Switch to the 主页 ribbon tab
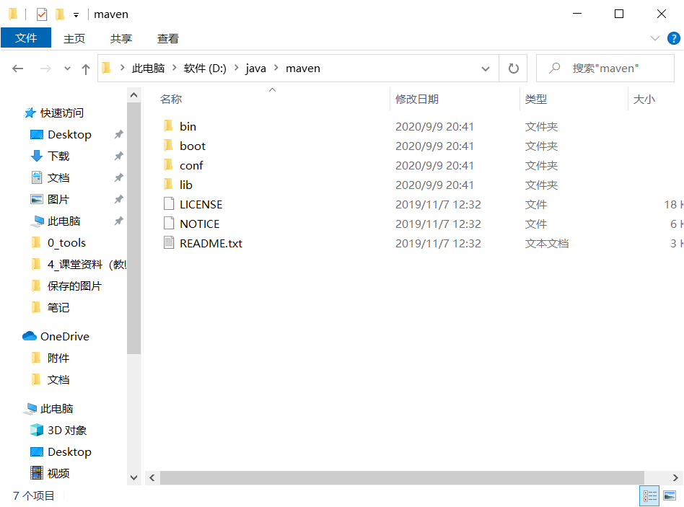 click(x=74, y=38)
